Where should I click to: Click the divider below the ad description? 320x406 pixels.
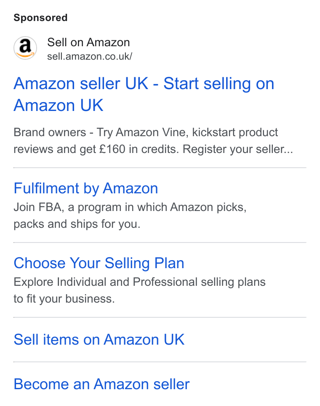[160, 168]
